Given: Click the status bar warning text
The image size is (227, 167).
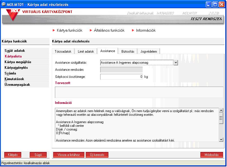Looking at the screenshot, I should [x=26, y=163].
